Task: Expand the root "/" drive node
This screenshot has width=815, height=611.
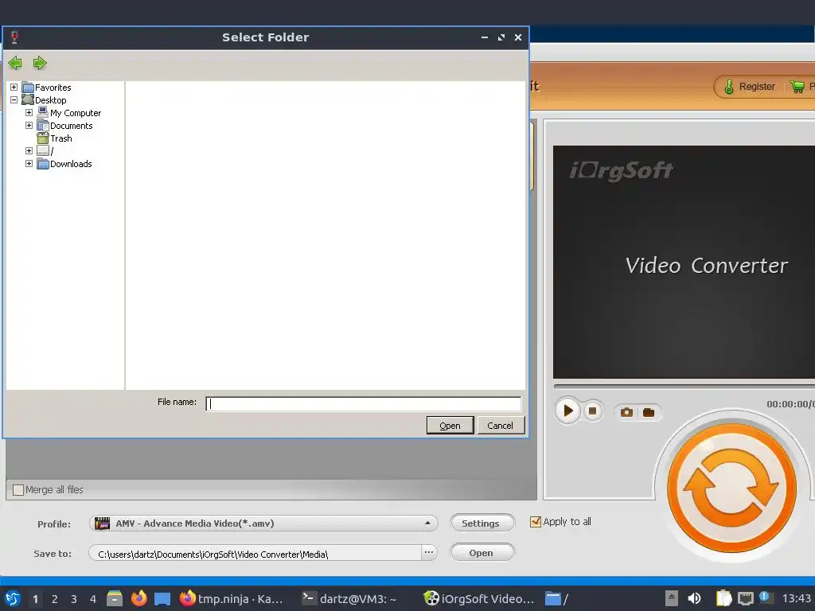Action: pyautogui.click(x=29, y=150)
